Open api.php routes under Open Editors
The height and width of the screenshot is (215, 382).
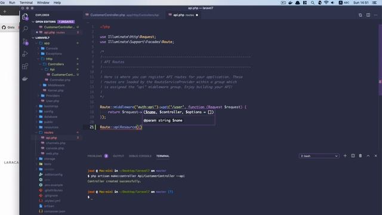(57, 32)
